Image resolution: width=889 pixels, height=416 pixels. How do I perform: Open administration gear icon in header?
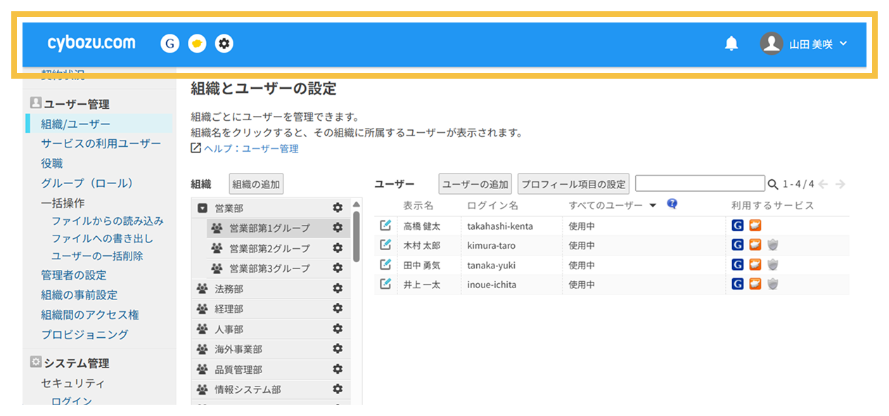click(x=224, y=44)
